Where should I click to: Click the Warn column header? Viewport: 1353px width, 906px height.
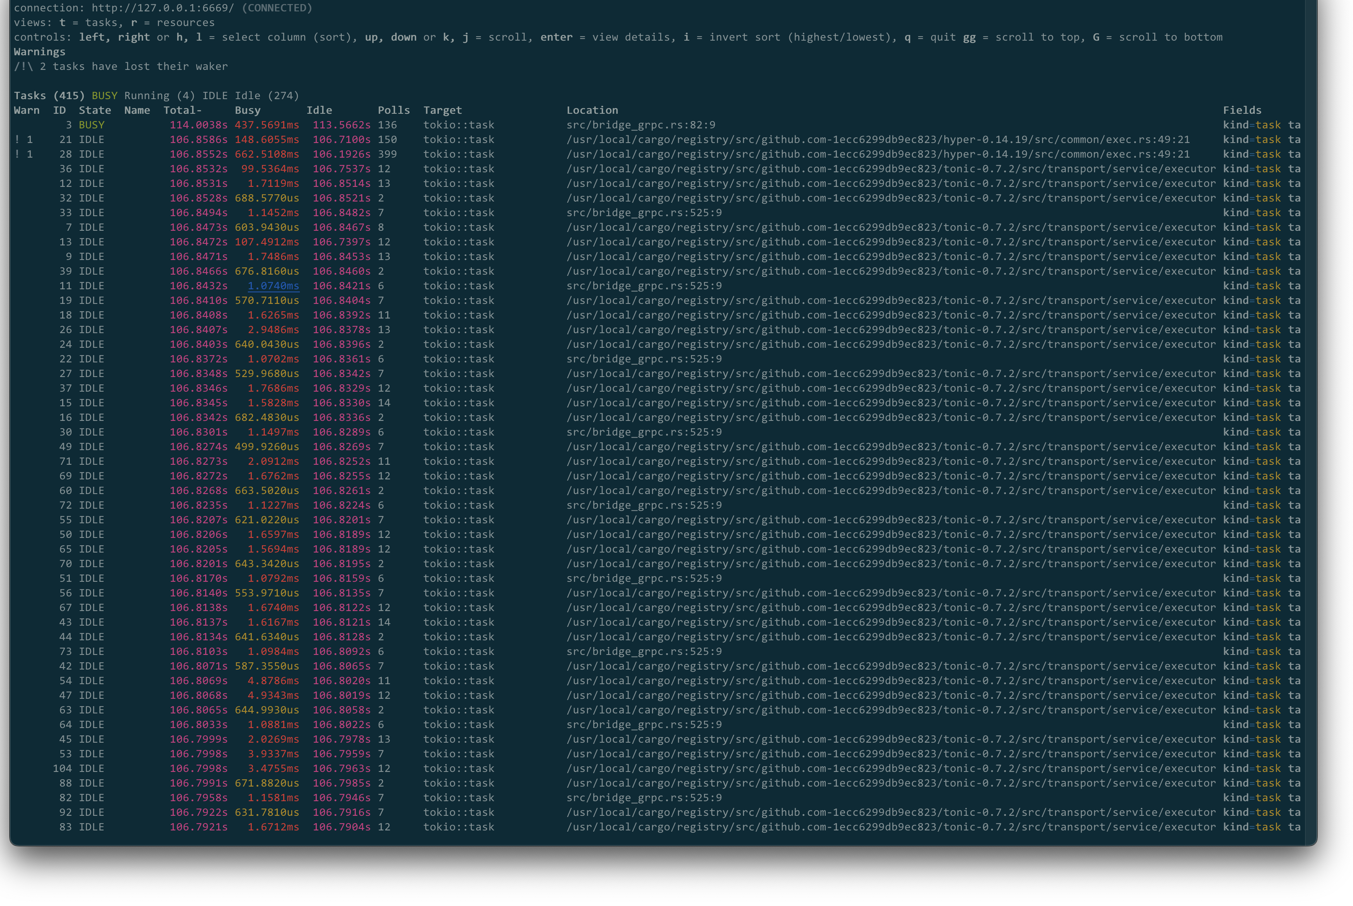point(26,110)
